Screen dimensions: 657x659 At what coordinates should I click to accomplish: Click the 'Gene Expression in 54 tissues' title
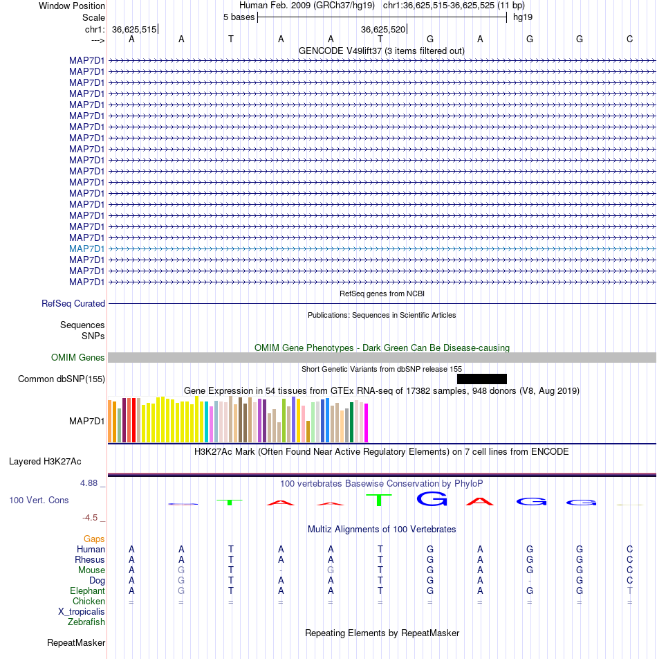pyautogui.click(x=382, y=390)
